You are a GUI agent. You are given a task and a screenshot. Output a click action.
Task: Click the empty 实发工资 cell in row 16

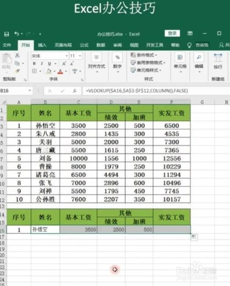[171, 229]
